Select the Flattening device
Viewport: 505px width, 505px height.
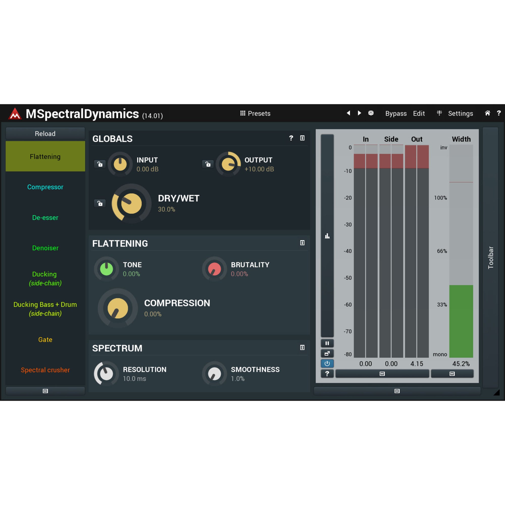45,156
